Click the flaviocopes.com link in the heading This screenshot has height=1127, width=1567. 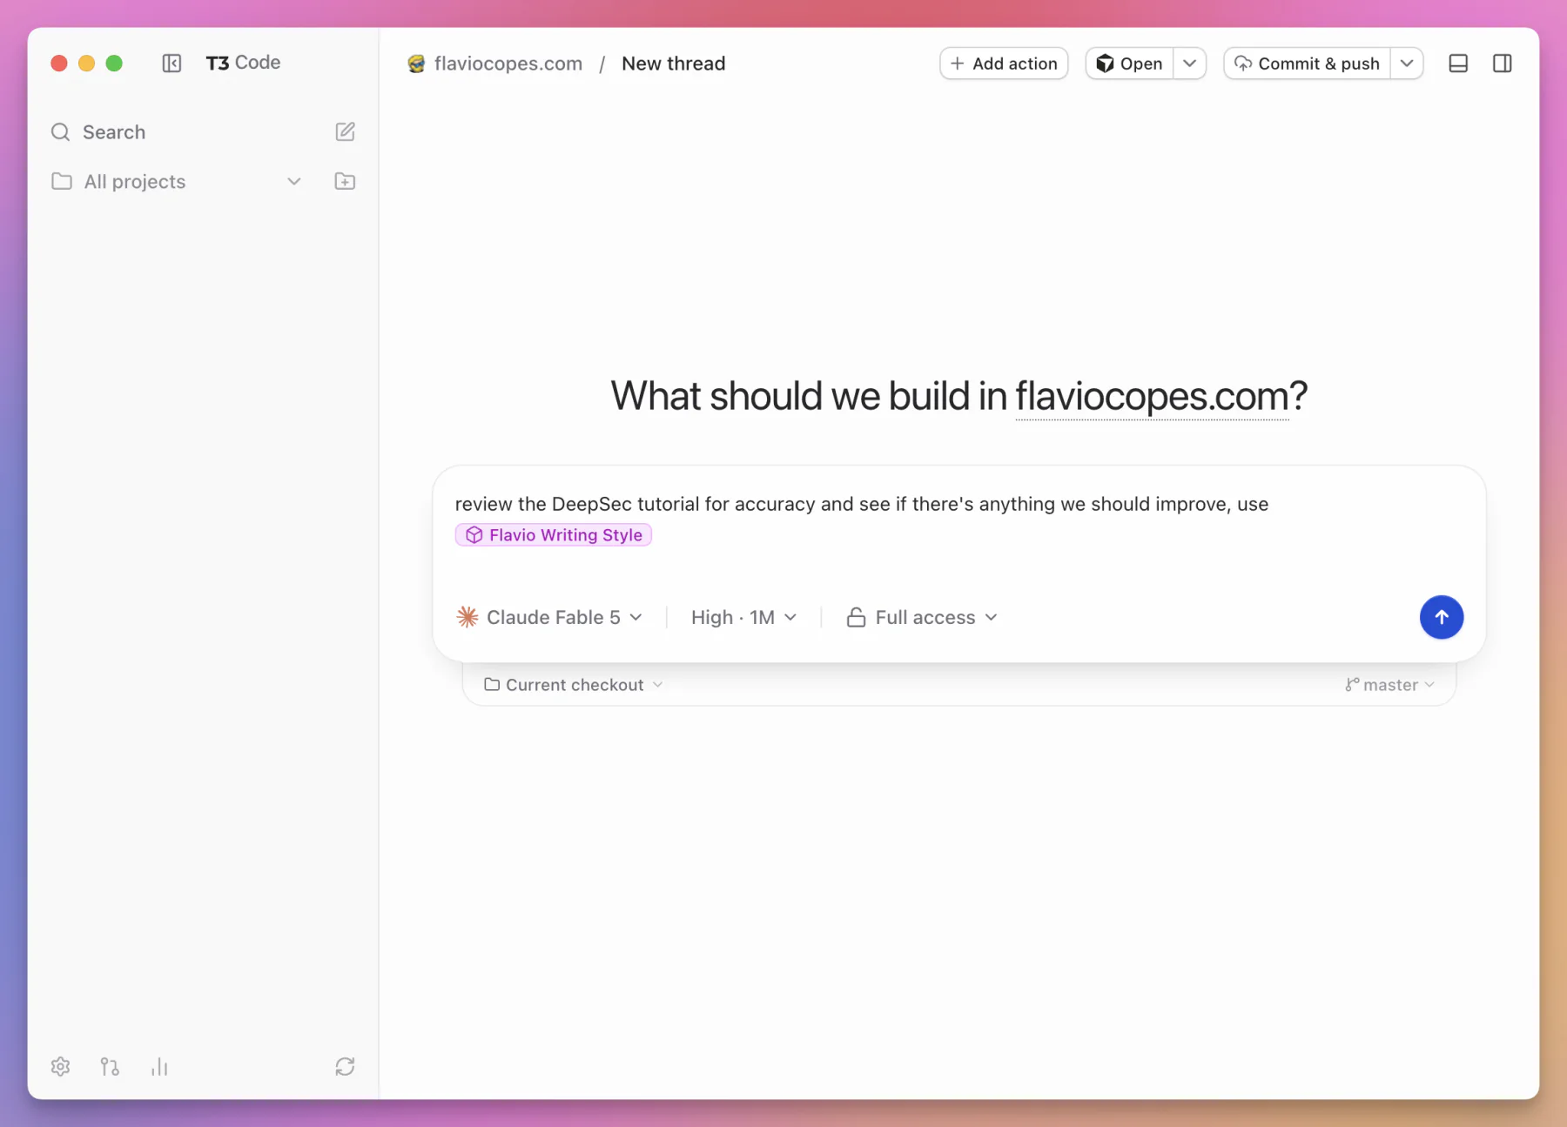(1152, 397)
